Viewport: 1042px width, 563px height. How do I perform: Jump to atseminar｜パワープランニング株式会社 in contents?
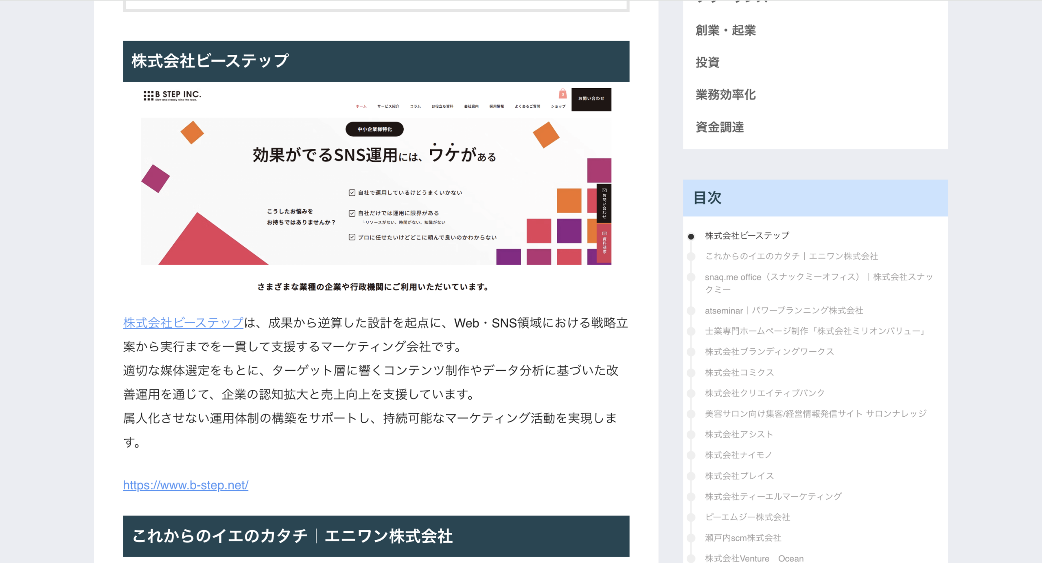tap(784, 311)
